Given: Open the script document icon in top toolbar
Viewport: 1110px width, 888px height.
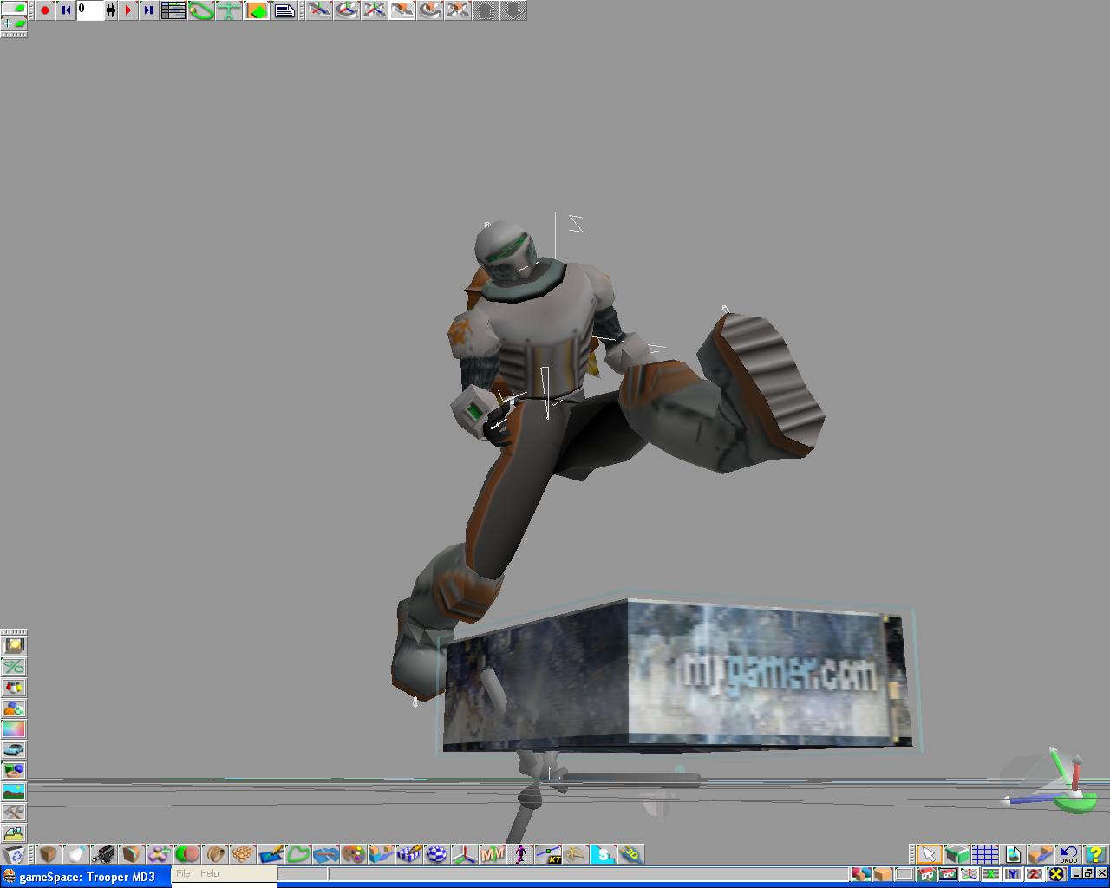Looking at the screenshot, I should pos(284,10).
